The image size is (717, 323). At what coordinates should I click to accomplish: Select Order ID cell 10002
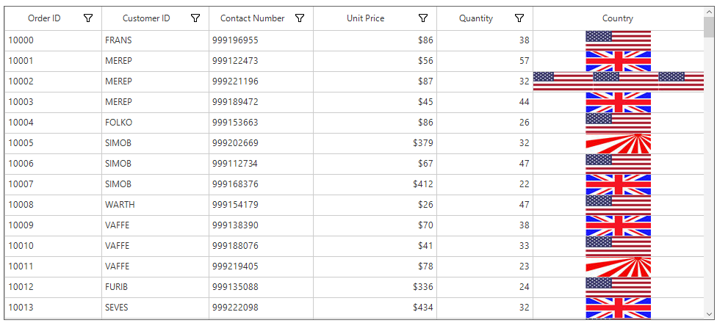53,81
